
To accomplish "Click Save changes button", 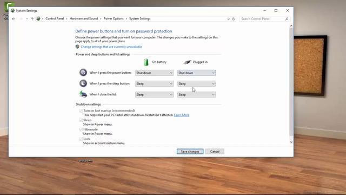I will [x=190, y=152].
